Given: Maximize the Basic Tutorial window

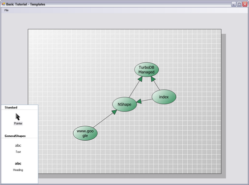Looking at the screenshot, I should tap(239, 4).
